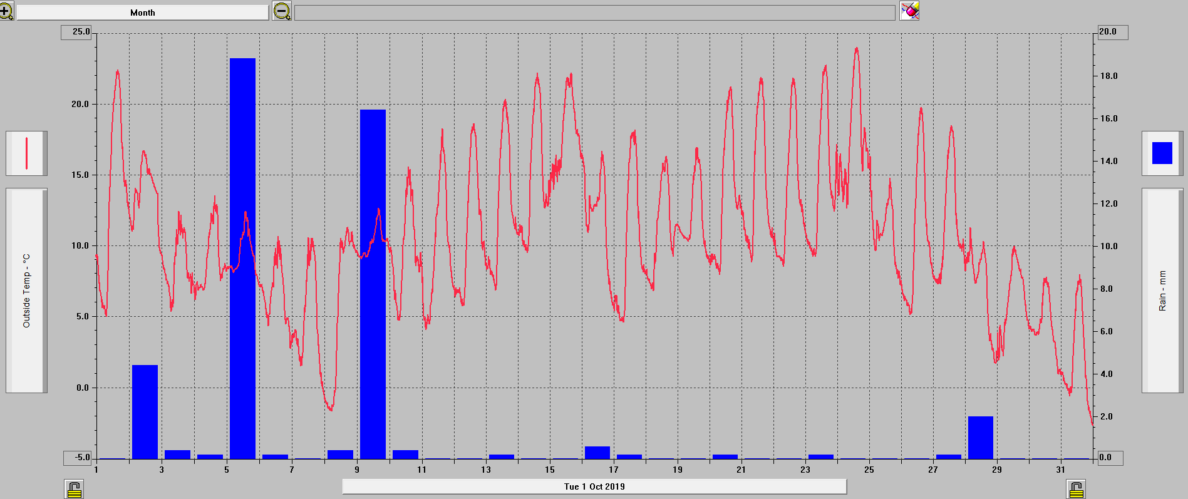Image resolution: width=1188 pixels, height=499 pixels.
Task: Click the zoom out magnifier icon
Action: click(282, 11)
